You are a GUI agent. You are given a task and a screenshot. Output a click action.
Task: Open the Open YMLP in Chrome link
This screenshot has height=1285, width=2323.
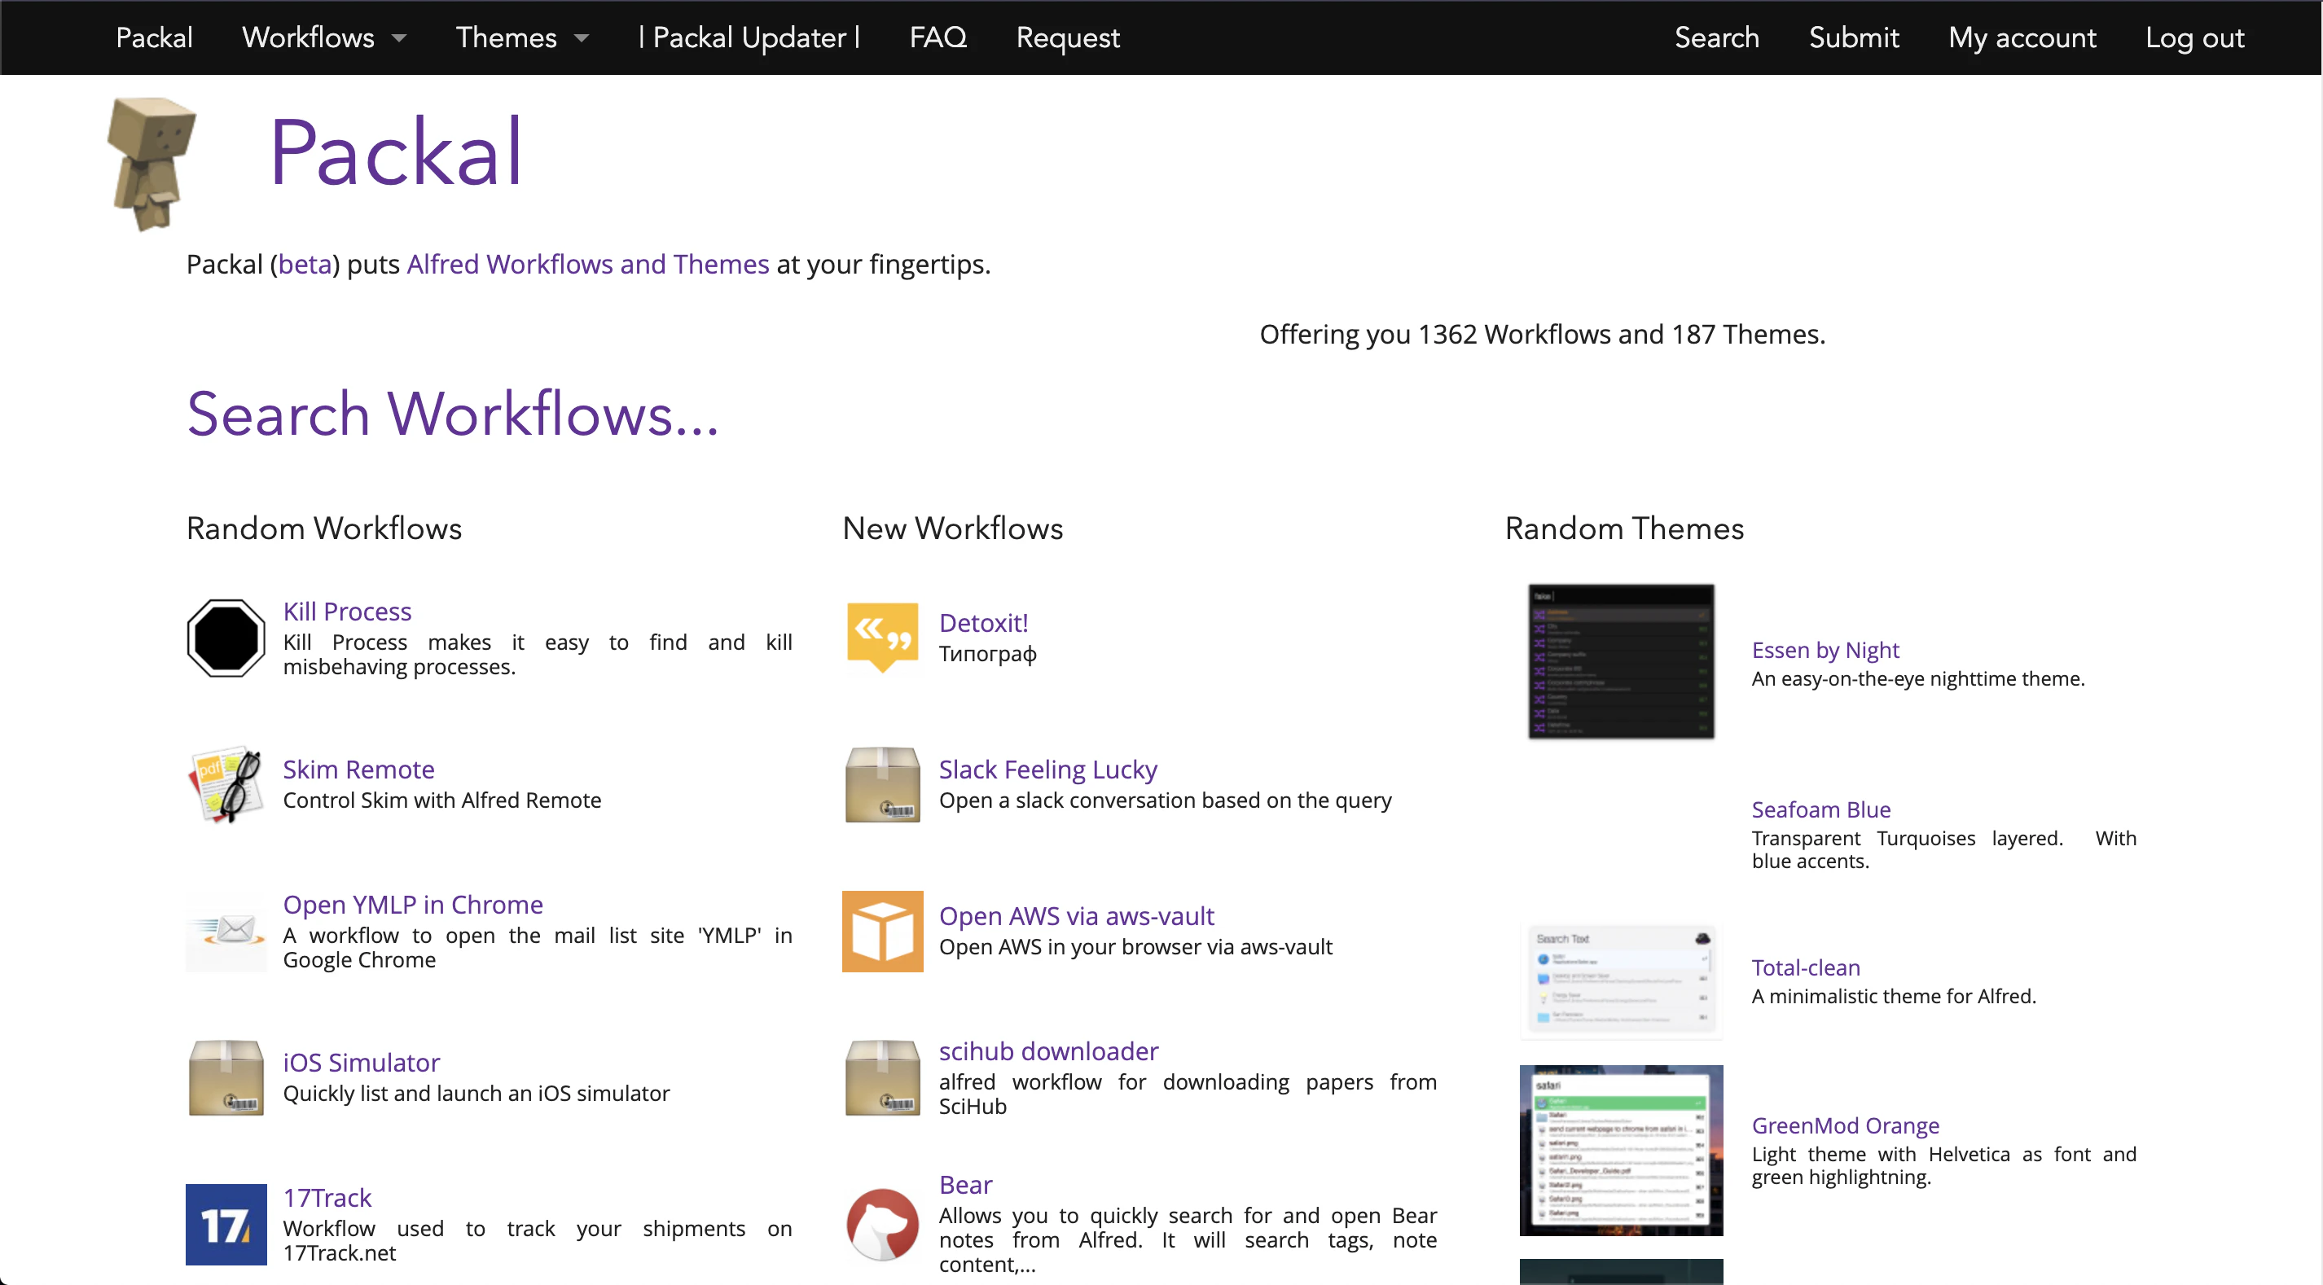[413, 905]
